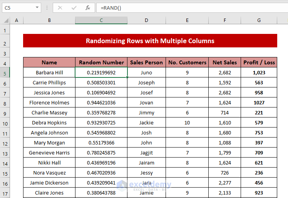Select row 4 header
This screenshot has height=198, width=288.
click(5, 62)
